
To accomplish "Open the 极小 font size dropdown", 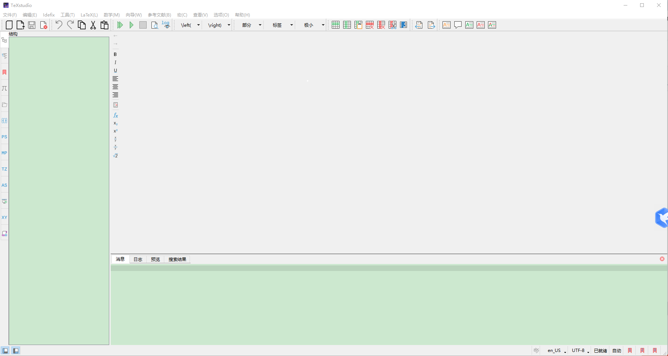I will (323, 25).
